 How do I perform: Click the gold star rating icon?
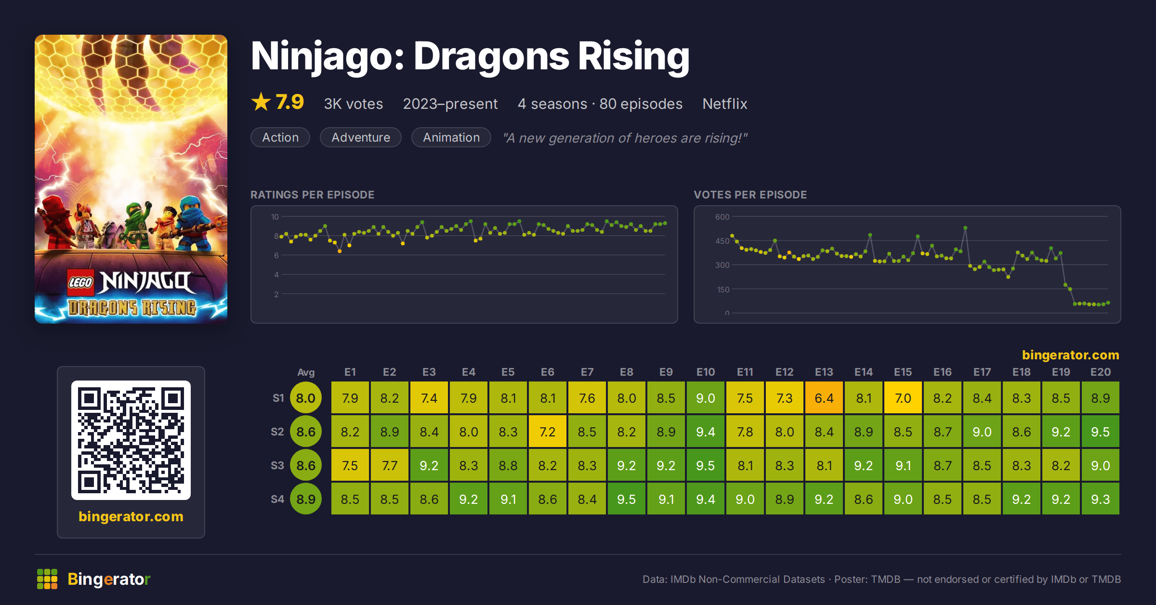261,102
